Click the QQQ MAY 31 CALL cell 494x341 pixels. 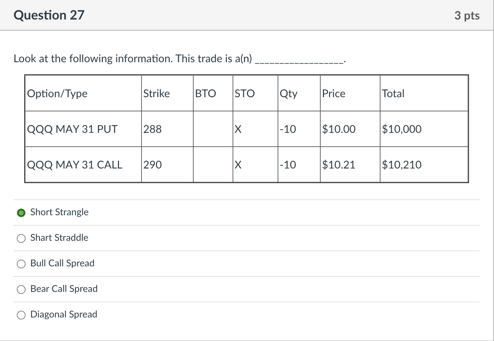(x=75, y=165)
